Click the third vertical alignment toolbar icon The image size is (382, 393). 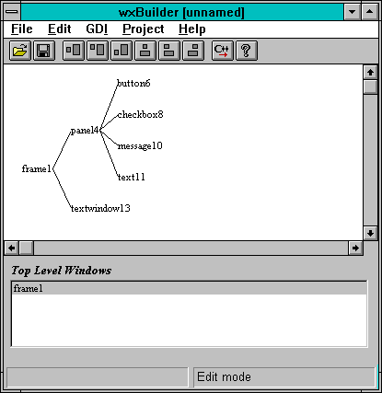pyautogui.click(x=193, y=51)
